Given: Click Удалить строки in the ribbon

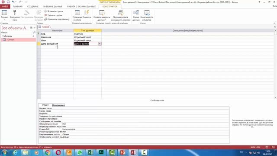Looking at the screenshot, I should pos(53,15).
